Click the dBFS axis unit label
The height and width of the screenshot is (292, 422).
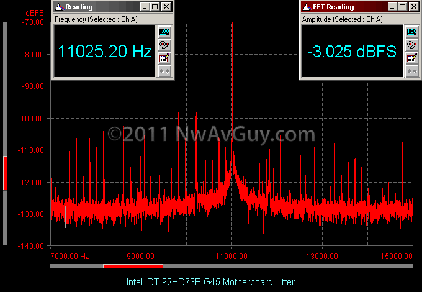35,13
